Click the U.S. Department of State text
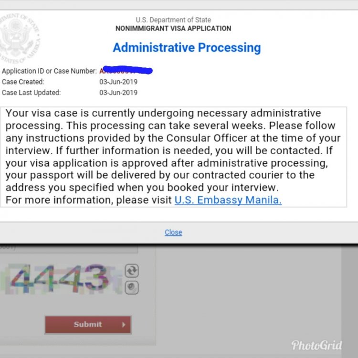This screenshot has width=358, height=358. click(x=173, y=20)
